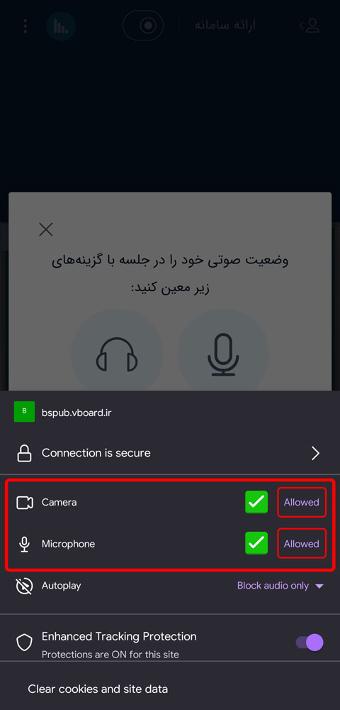
Task: Toggle the Microphone green checkbox
Action: (256, 543)
